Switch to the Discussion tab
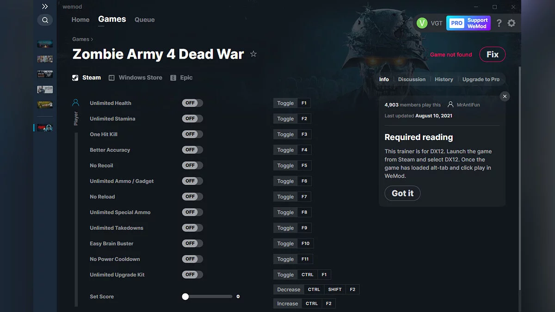Image resolution: width=555 pixels, height=312 pixels. tap(411, 79)
